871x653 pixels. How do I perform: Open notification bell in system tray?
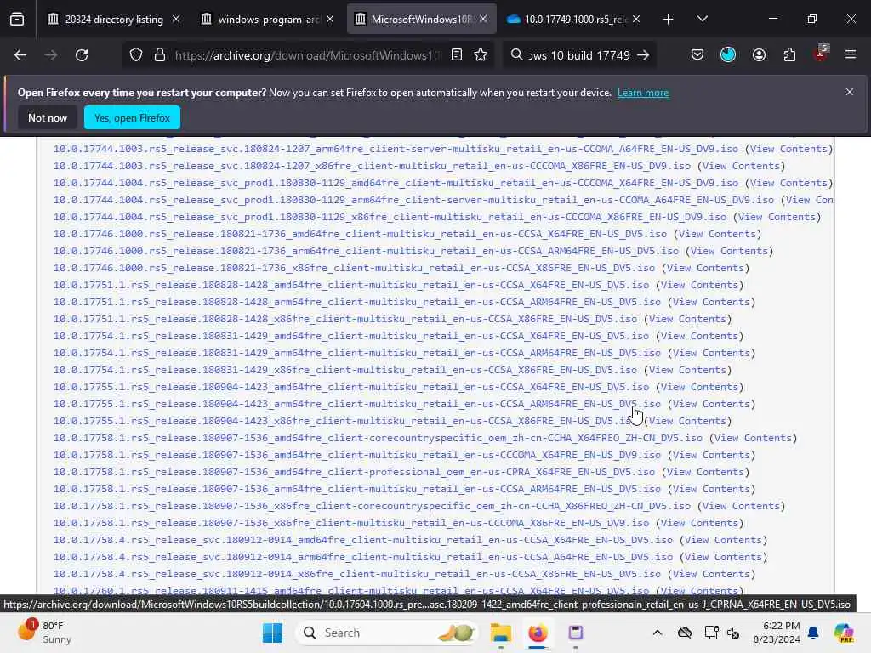click(x=813, y=633)
